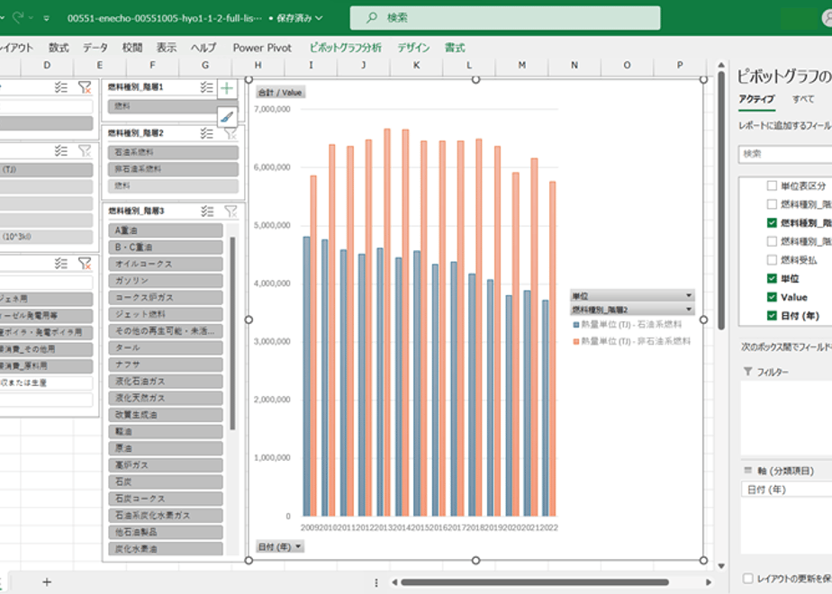Uncheck the 日付 (年) field checkbox

[x=772, y=316]
